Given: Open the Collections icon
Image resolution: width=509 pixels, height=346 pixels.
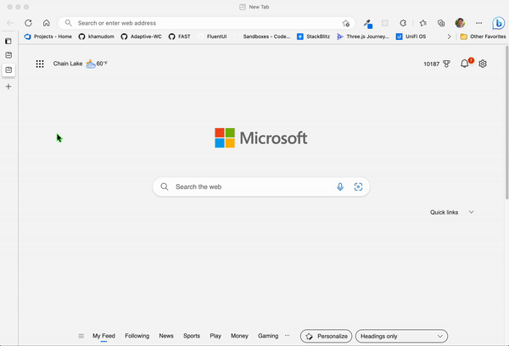Looking at the screenshot, I should [441, 23].
